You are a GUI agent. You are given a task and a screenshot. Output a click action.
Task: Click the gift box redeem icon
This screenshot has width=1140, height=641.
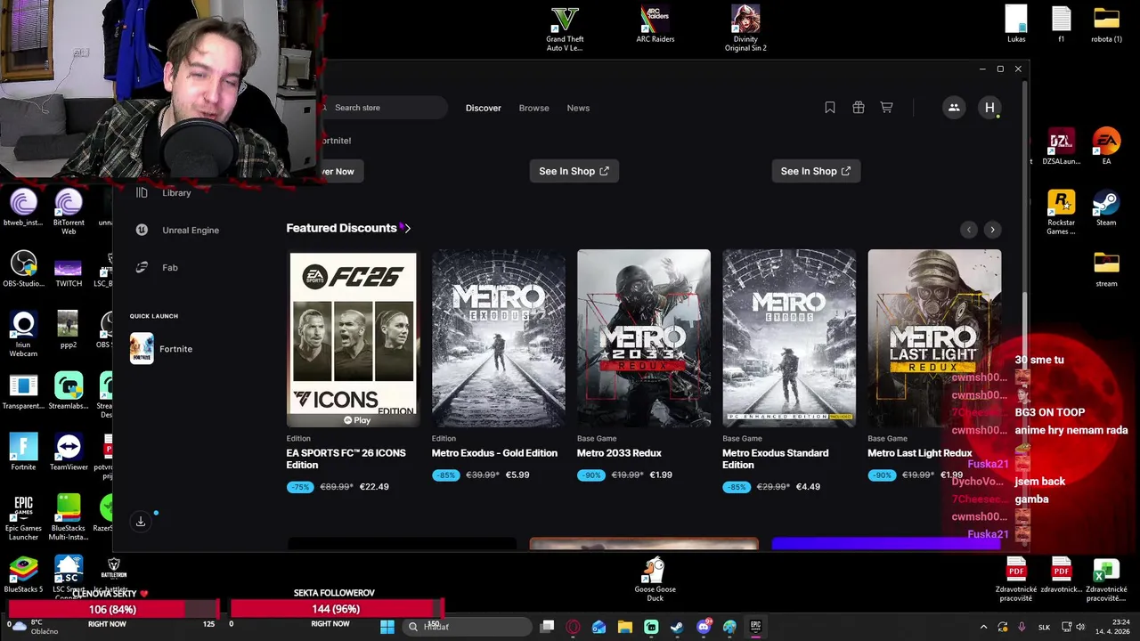pos(858,108)
